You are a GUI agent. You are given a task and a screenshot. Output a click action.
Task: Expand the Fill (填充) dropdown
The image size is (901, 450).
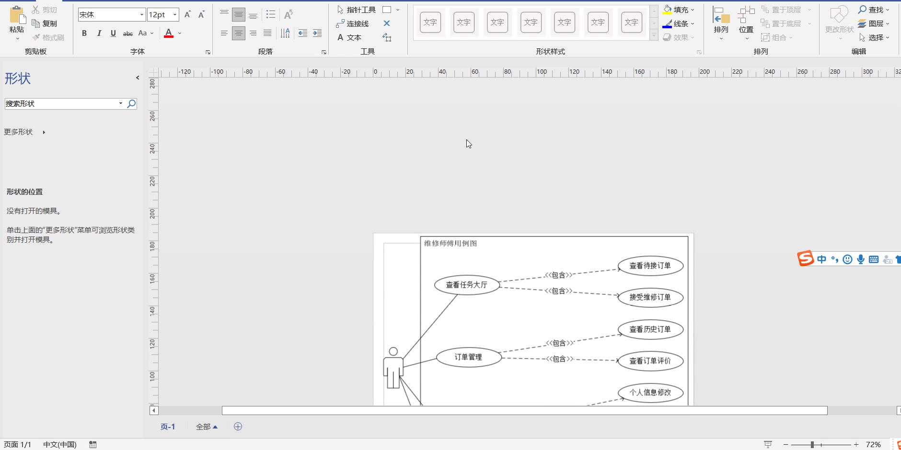pos(693,10)
